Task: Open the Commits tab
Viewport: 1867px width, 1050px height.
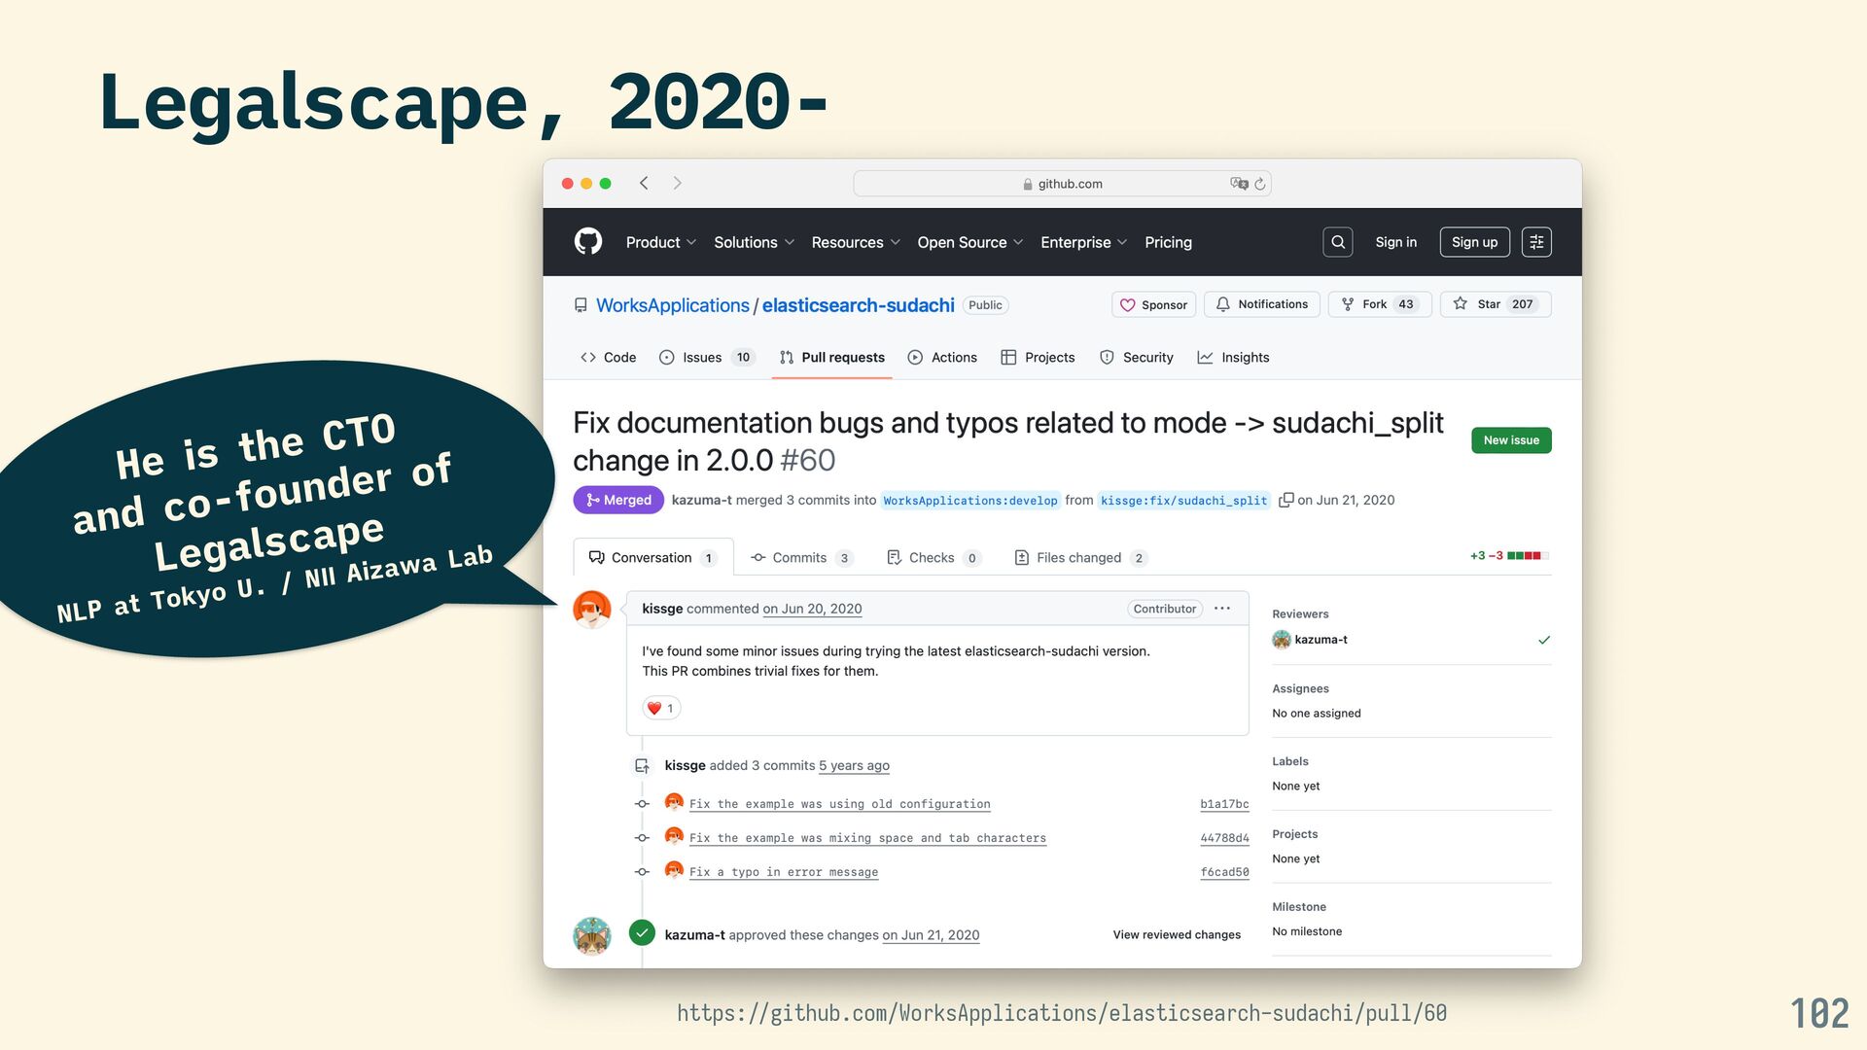Action: [x=800, y=557]
